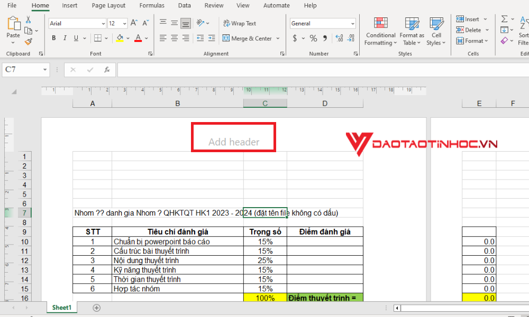This screenshot has height=317, width=529.
Task: Click Fill down icon
Action: coord(504,30)
